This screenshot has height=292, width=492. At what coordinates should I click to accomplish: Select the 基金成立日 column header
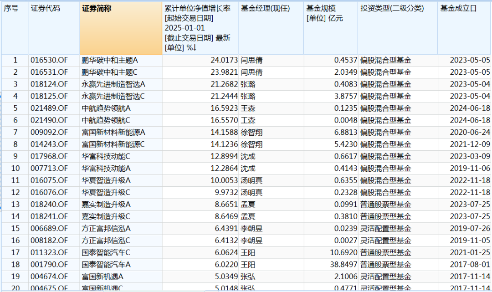coord(465,28)
